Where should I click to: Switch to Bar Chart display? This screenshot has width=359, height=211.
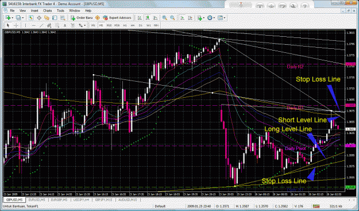point(140,18)
